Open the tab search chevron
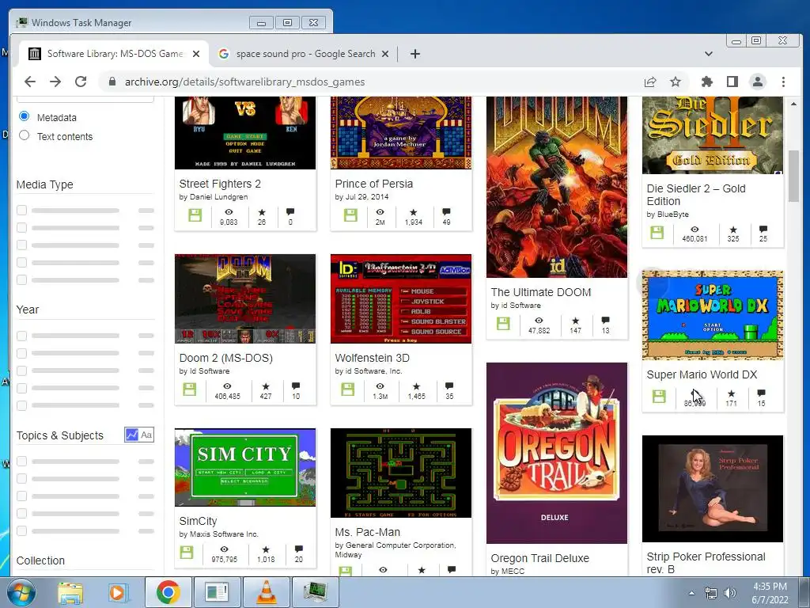Viewport: 810px width, 608px height. click(x=709, y=54)
